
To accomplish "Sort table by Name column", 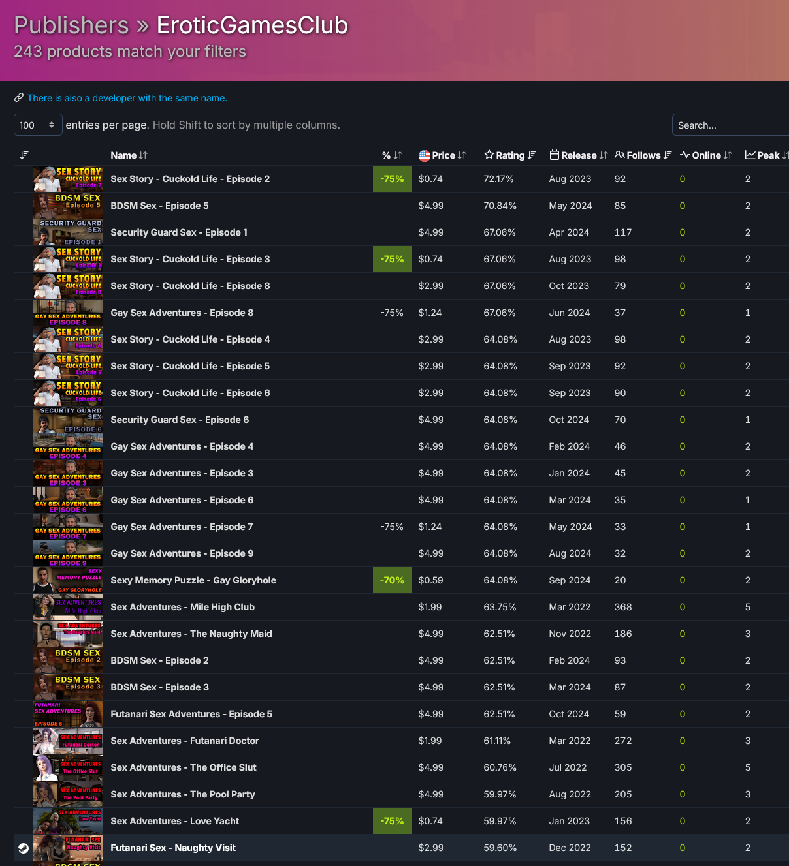I will point(129,155).
